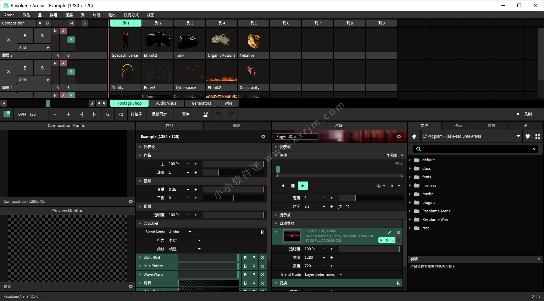Click the composition 透明度 opacity slider
This screenshot has height=301, width=544.
point(233,215)
